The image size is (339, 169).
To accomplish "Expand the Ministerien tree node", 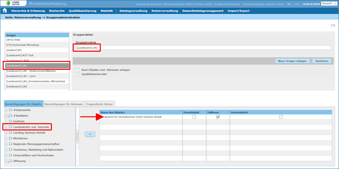I will [x=6, y=138].
